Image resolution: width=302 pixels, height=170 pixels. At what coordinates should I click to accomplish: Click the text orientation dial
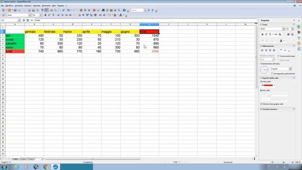[264, 70]
